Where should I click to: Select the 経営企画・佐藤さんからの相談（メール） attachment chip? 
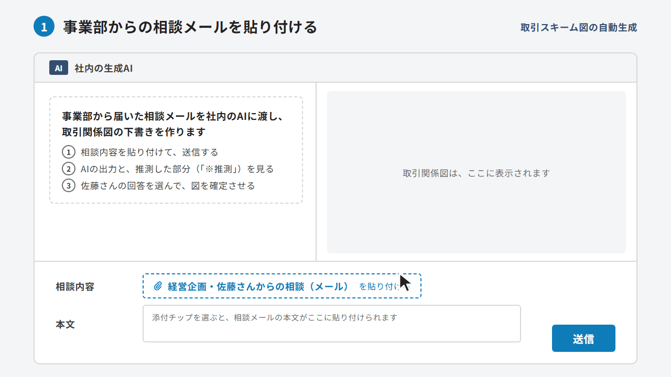click(x=282, y=286)
